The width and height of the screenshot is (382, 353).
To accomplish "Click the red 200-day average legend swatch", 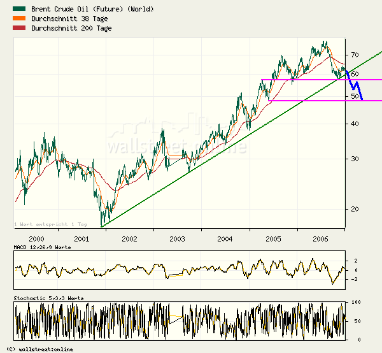I will (21, 29).
